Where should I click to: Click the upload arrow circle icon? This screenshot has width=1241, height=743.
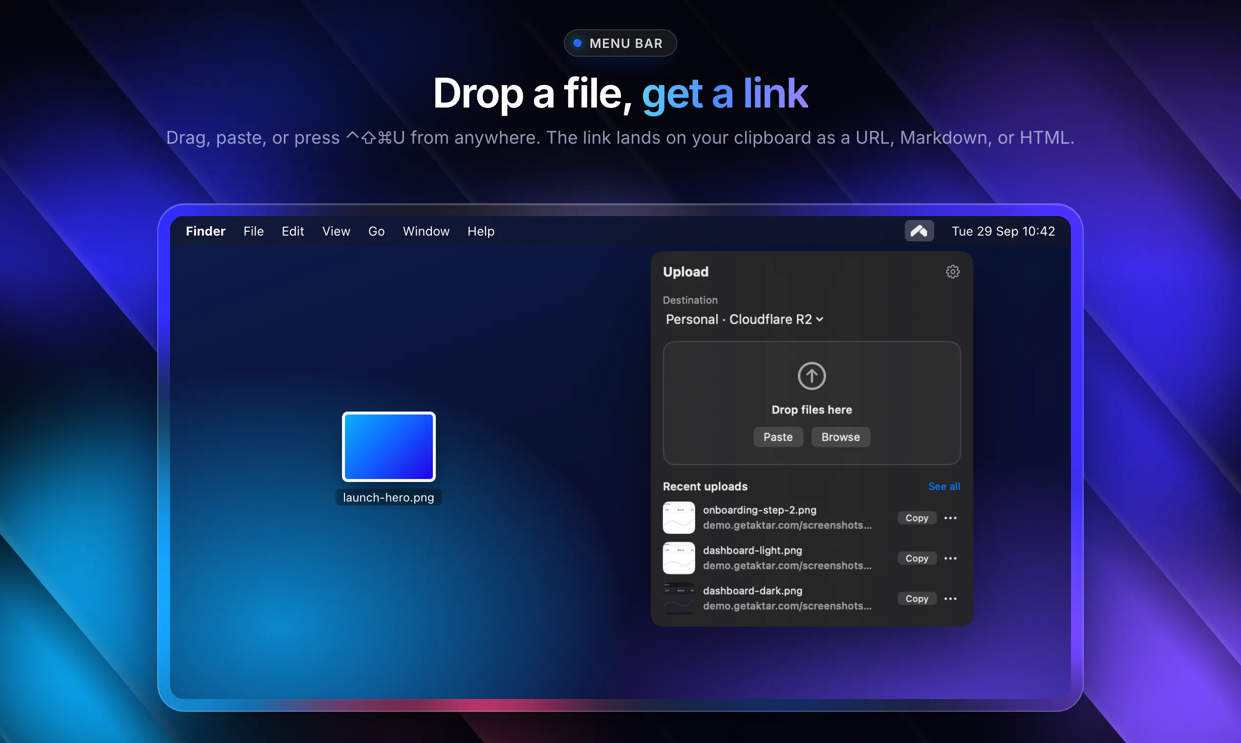pos(811,375)
